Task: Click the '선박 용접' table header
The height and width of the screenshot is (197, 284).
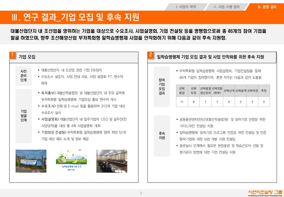Action: coord(182,91)
